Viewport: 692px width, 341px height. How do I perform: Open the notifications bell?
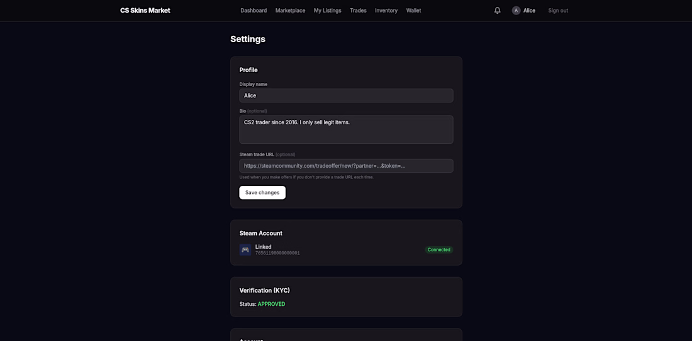pyautogui.click(x=498, y=11)
